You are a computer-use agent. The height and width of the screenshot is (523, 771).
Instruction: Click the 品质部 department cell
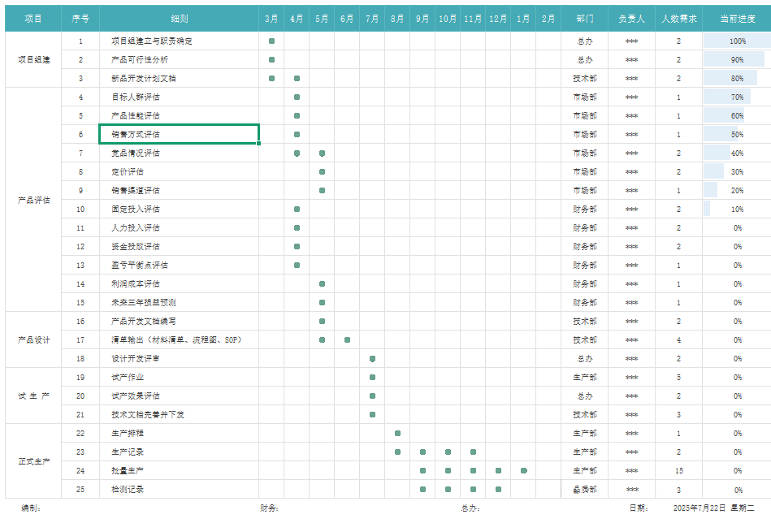click(x=585, y=490)
